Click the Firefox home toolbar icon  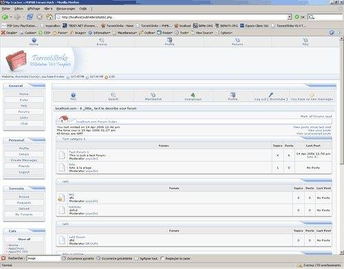click(49, 17)
